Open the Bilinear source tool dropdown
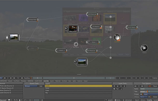Viewport: 158px width, 101px height. pyautogui.click(x=31, y=86)
